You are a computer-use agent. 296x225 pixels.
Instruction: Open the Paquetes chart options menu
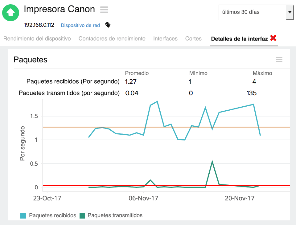click(x=279, y=60)
